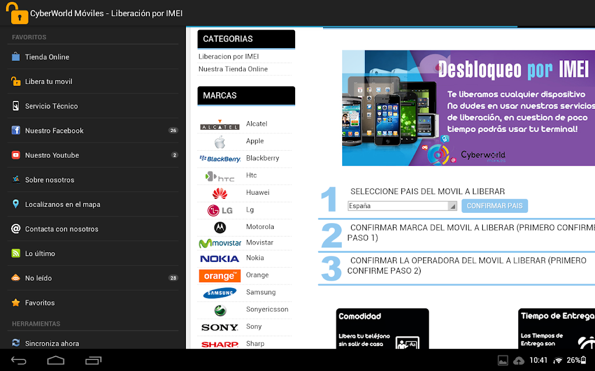Viewport: 595px width, 371px height.
Task: Open Nuestro Facebook icon
Action: [16, 130]
